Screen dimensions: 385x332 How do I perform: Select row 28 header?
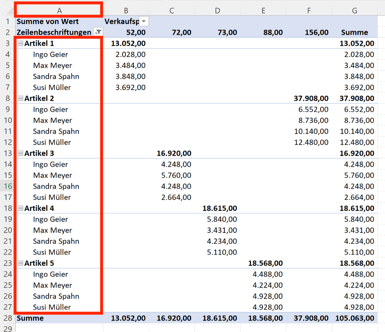8,318
